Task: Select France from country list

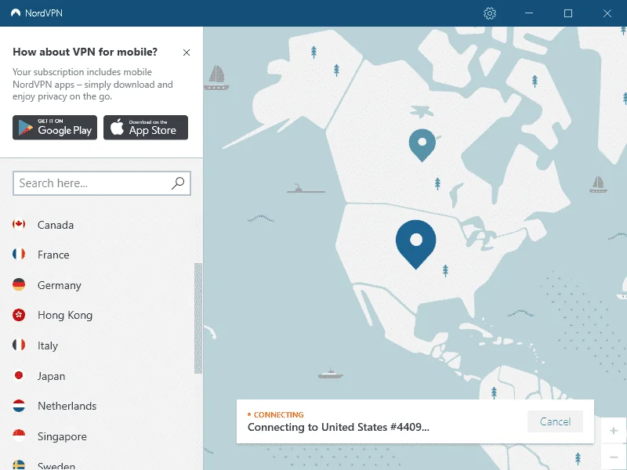Action: click(102, 255)
